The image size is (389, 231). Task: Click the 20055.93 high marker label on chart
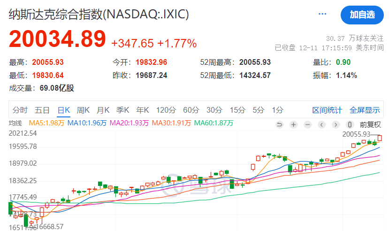[x=356, y=134]
